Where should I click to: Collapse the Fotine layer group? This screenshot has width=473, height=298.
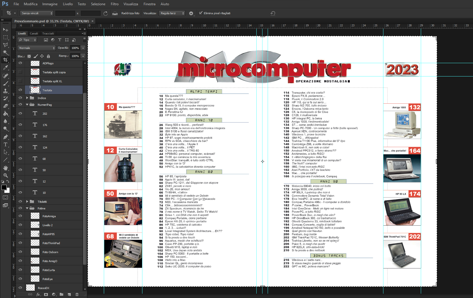click(x=27, y=208)
